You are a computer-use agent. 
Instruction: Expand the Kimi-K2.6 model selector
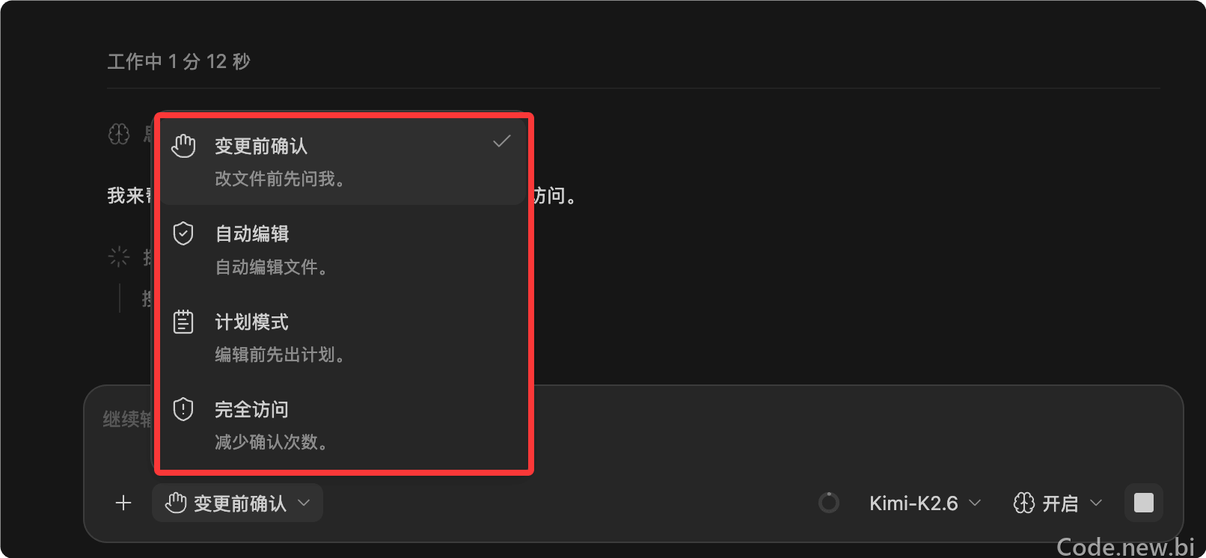tap(925, 503)
